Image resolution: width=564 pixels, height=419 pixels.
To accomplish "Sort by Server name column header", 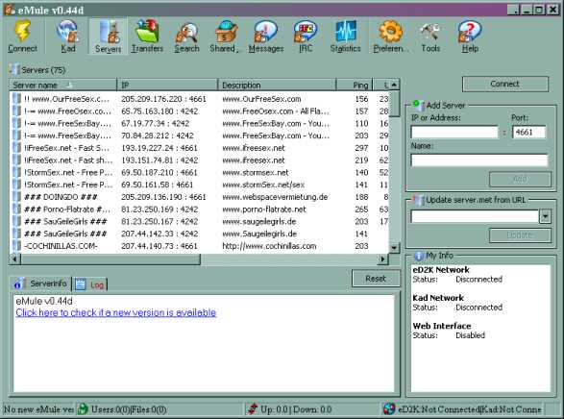I will (x=63, y=85).
